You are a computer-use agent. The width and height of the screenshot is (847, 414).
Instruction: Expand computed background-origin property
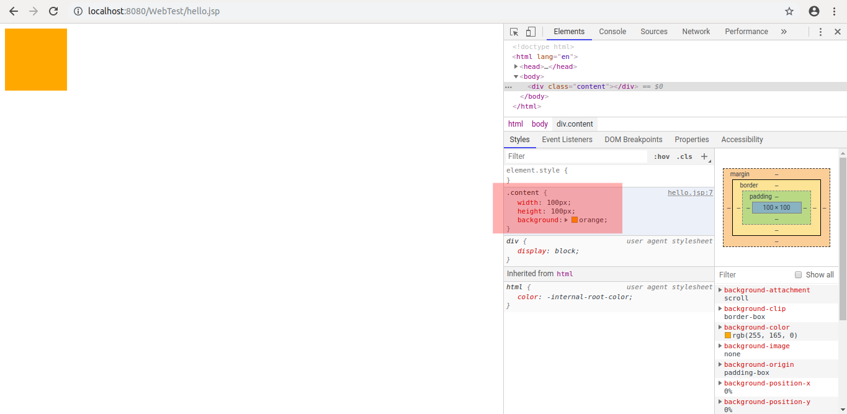pos(720,364)
